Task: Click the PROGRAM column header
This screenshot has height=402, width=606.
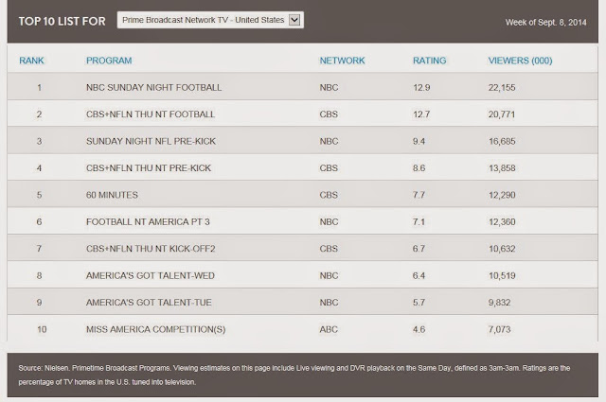Action: [x=109, y=61]
